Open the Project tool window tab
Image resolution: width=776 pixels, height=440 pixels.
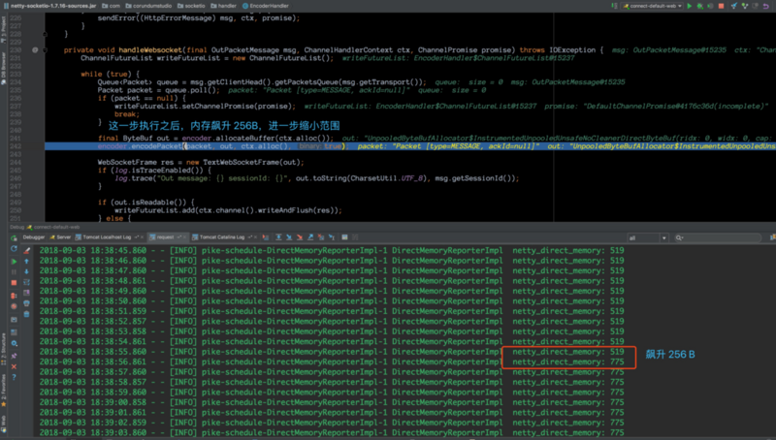coord(4,28)
